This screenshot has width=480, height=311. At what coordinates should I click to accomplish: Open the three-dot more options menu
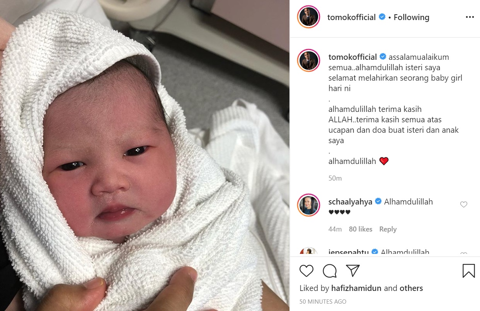click(x=470, y=17)
